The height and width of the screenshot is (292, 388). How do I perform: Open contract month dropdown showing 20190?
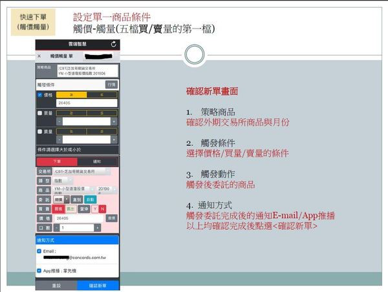[x=107, y=190]
